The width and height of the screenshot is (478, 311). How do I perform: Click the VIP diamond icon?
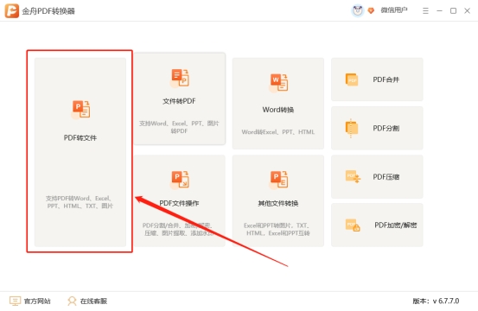(x=371, y=10)
